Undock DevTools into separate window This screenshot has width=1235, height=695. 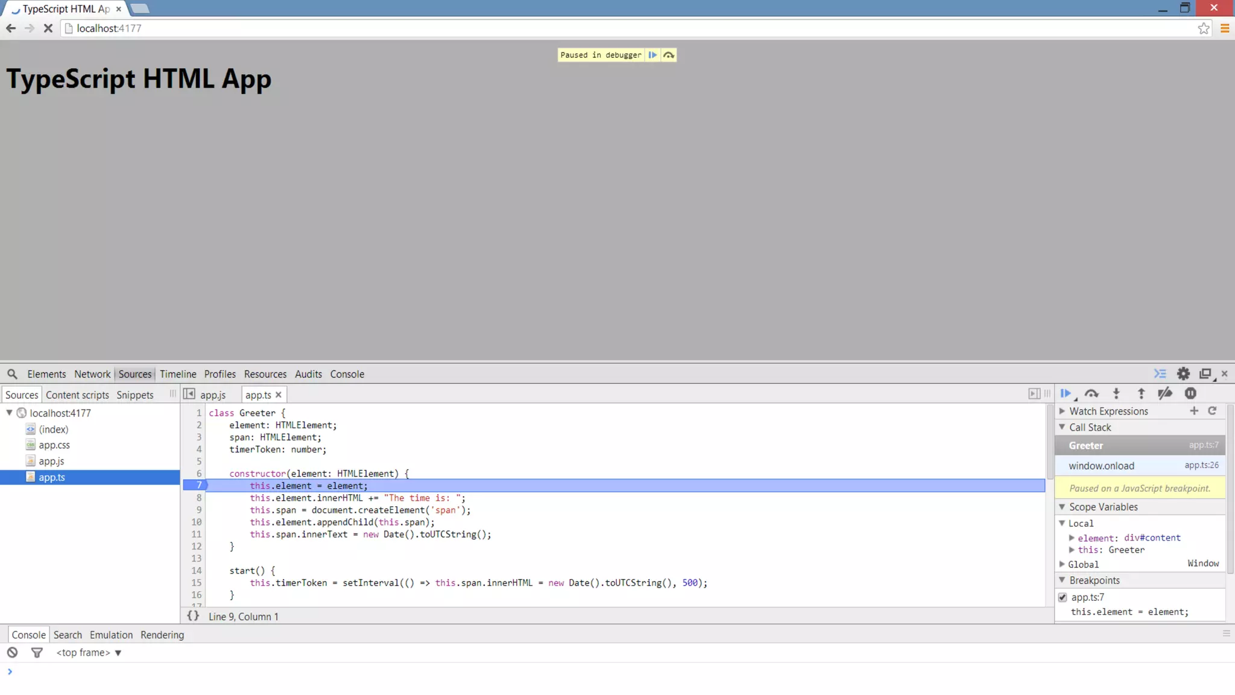pos(1205,374)
